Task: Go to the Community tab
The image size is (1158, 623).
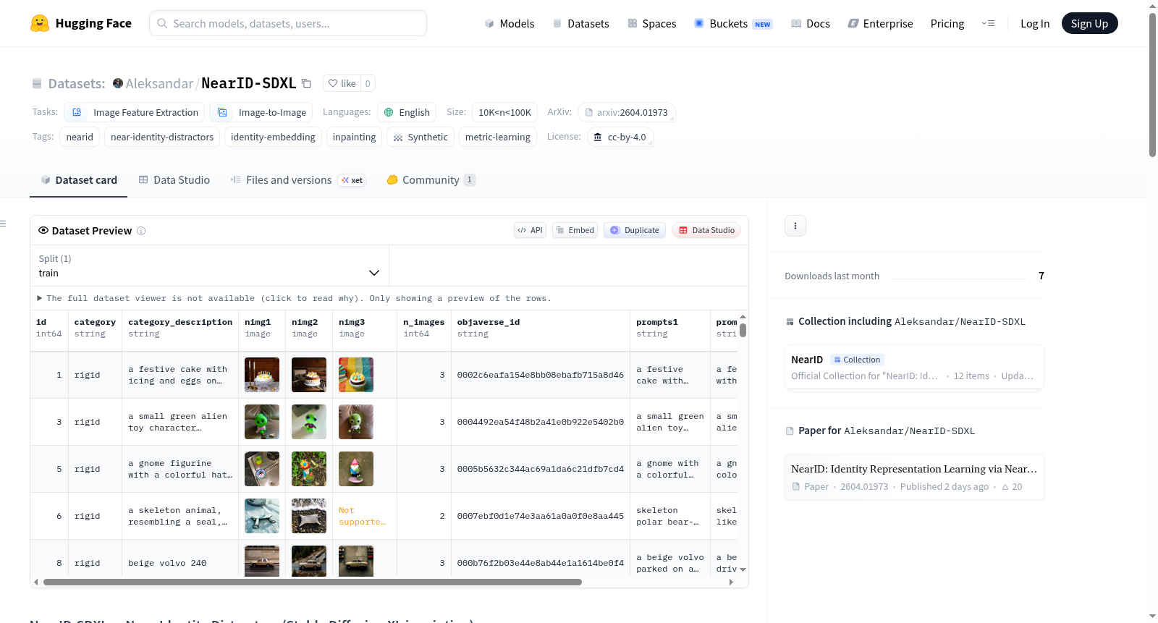Action: 431,180
